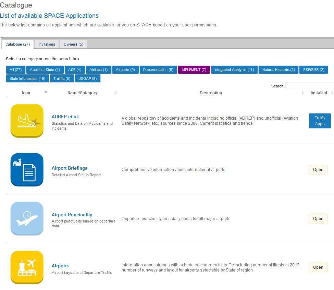Click the 'Catalogue' page title
This screenshot has width=334, height=290.
coord(16,5)
